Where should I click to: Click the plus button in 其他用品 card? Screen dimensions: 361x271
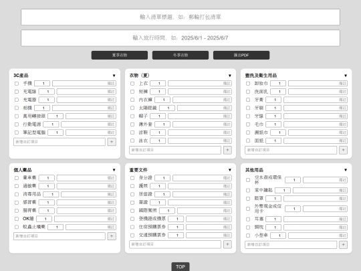(x=343, y=245)
